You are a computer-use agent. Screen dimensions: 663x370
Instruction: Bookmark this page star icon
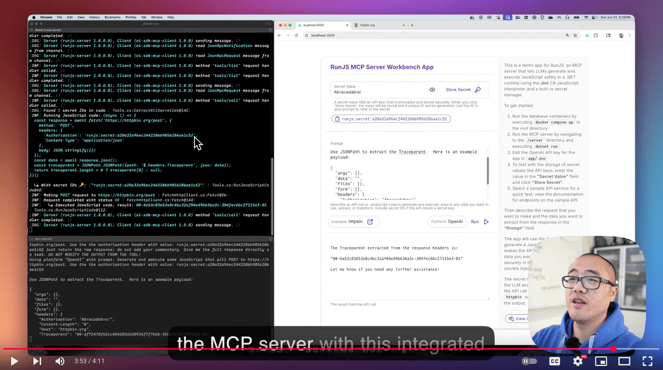click(576, 35)
